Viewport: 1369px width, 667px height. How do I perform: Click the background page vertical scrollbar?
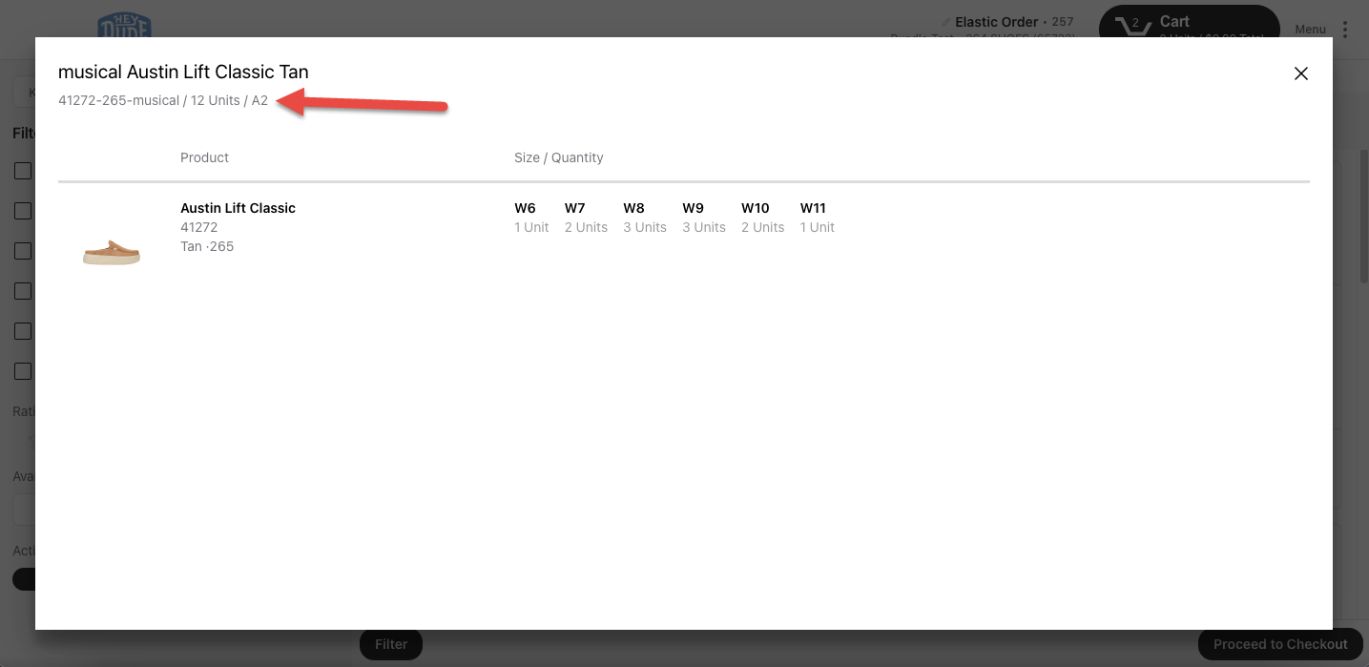[1364, 216]
